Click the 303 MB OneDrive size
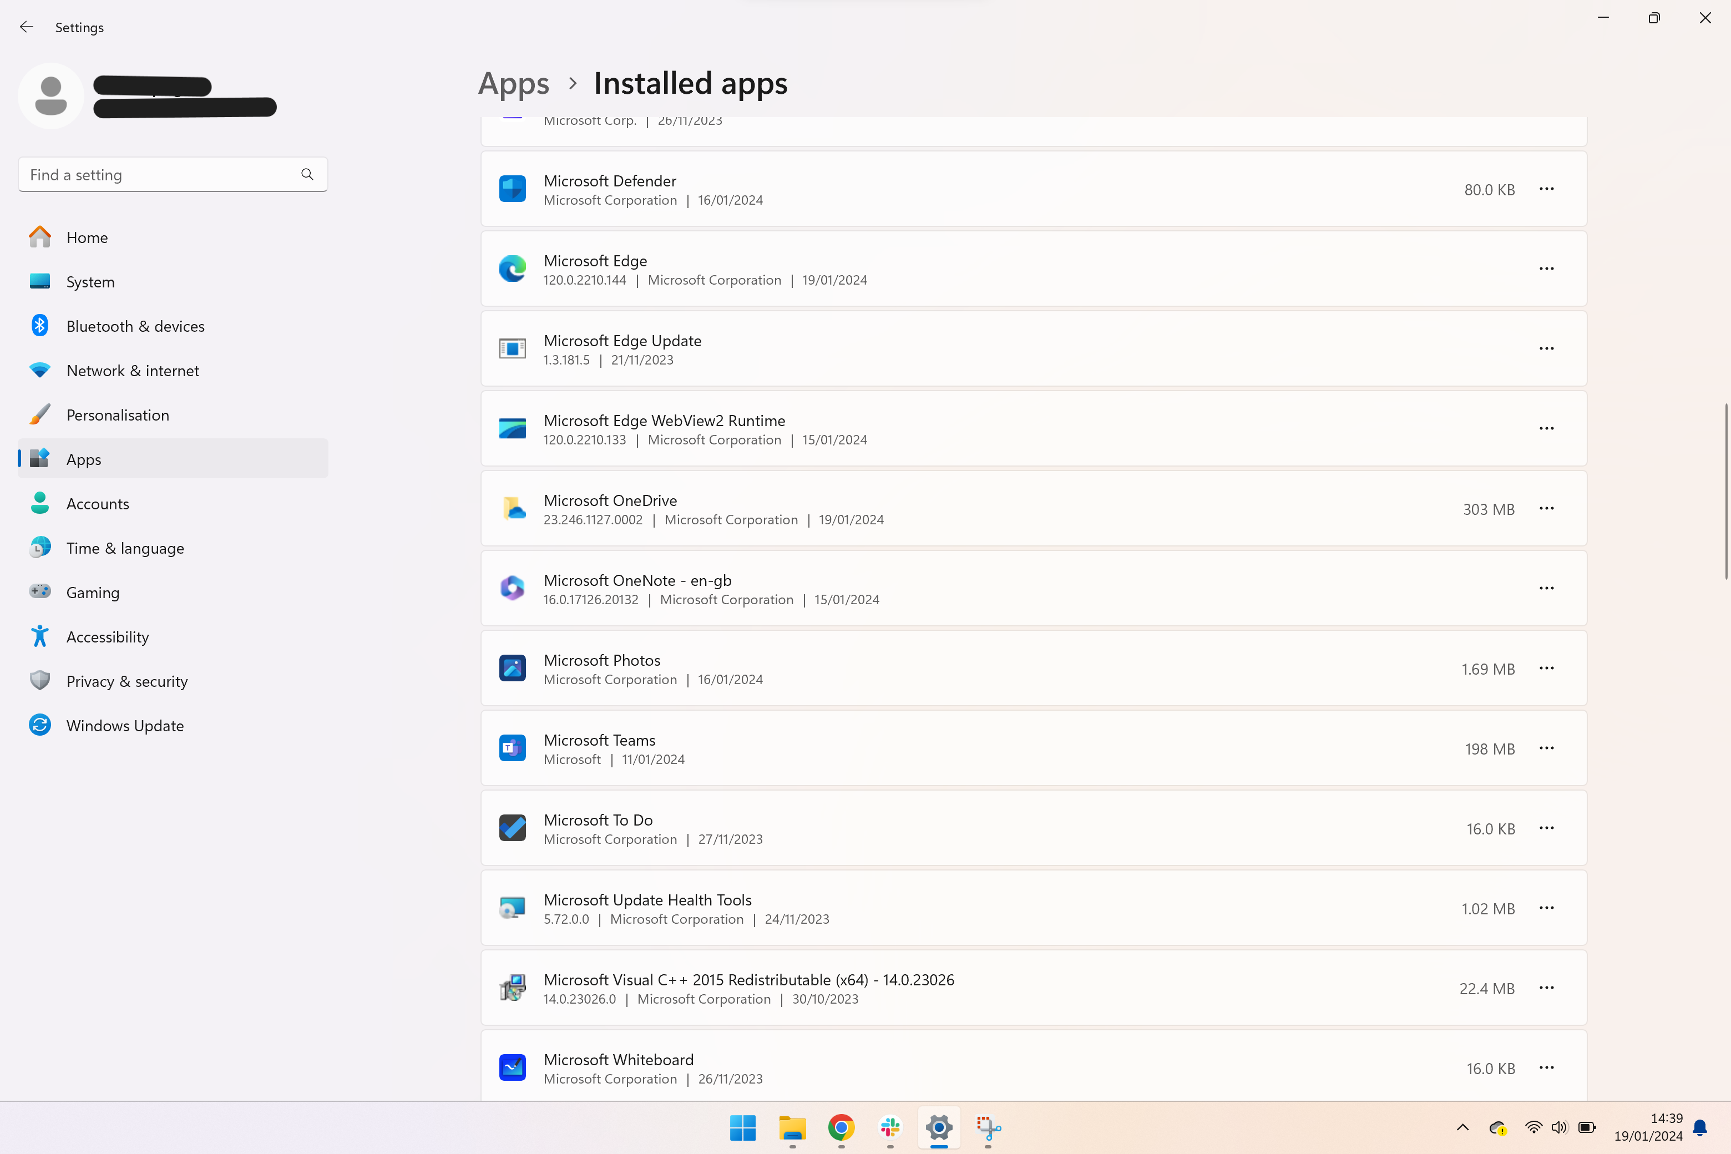This screenshot has height=1154, width=1731. 1488,509
